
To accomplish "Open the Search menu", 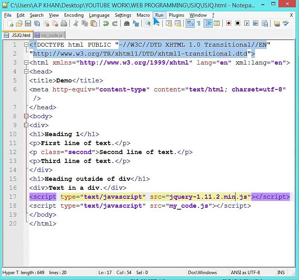I will click(x=37, y=15).
